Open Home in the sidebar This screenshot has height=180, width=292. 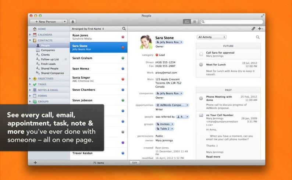[x=42, y=29]
